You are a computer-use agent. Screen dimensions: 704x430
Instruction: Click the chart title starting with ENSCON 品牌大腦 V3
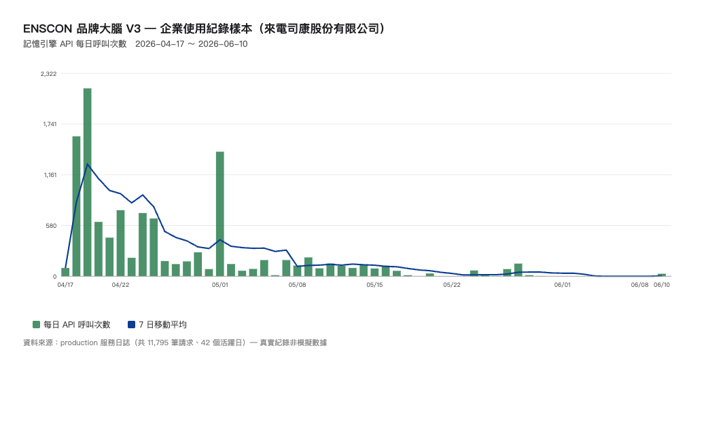click(x=205, y=28)
